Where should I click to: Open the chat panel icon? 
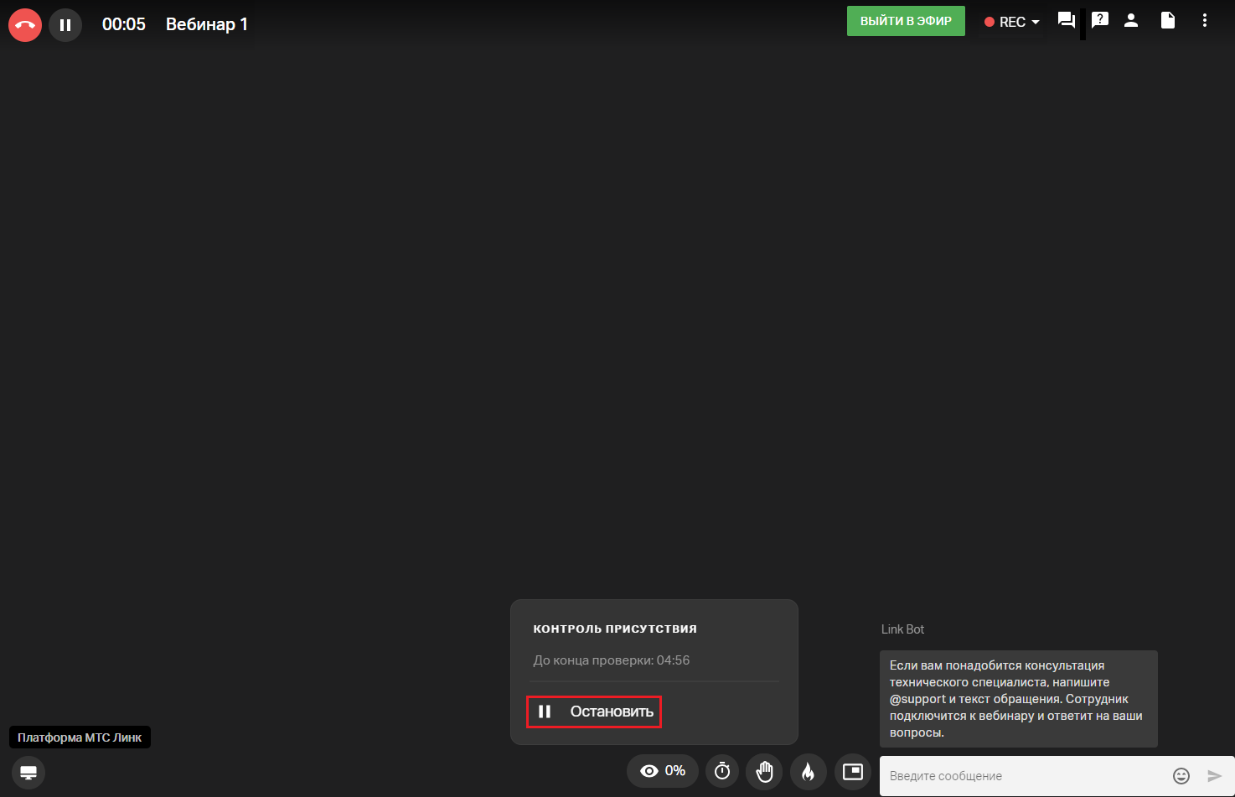point(1067,21)
